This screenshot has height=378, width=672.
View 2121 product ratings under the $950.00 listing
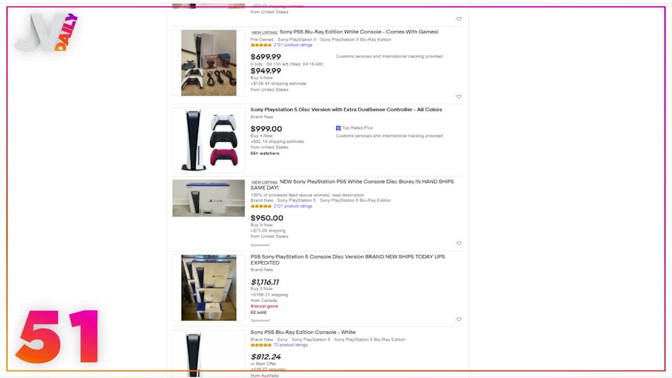pos(293,206)
